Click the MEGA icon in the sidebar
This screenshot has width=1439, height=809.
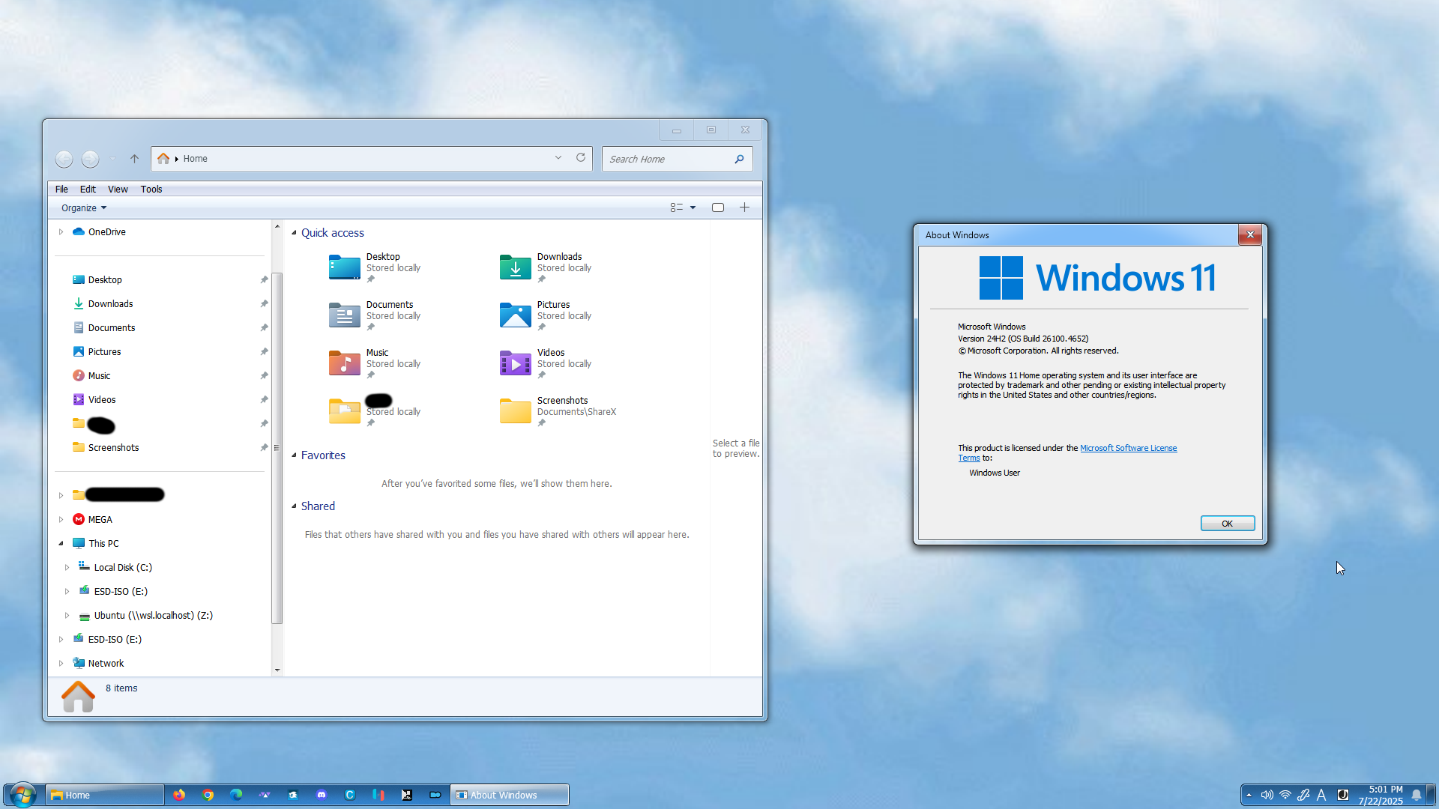pyautogui.click(x=79, y=520)
